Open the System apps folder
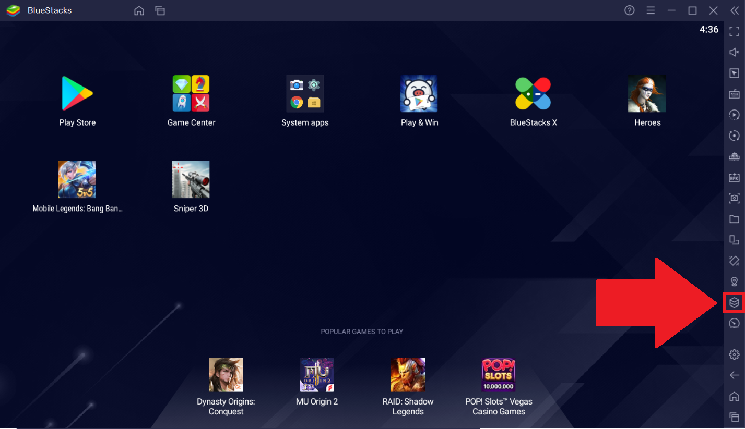Image resolution: width=745 pixels, height=429 pixels. pyautogui.click(x=305, y=94)
